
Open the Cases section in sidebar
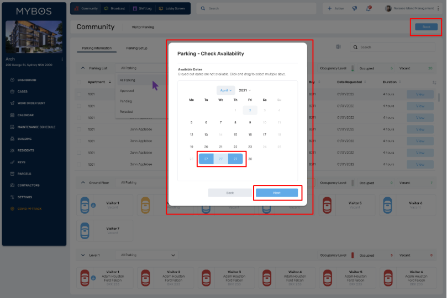(22, 91)
